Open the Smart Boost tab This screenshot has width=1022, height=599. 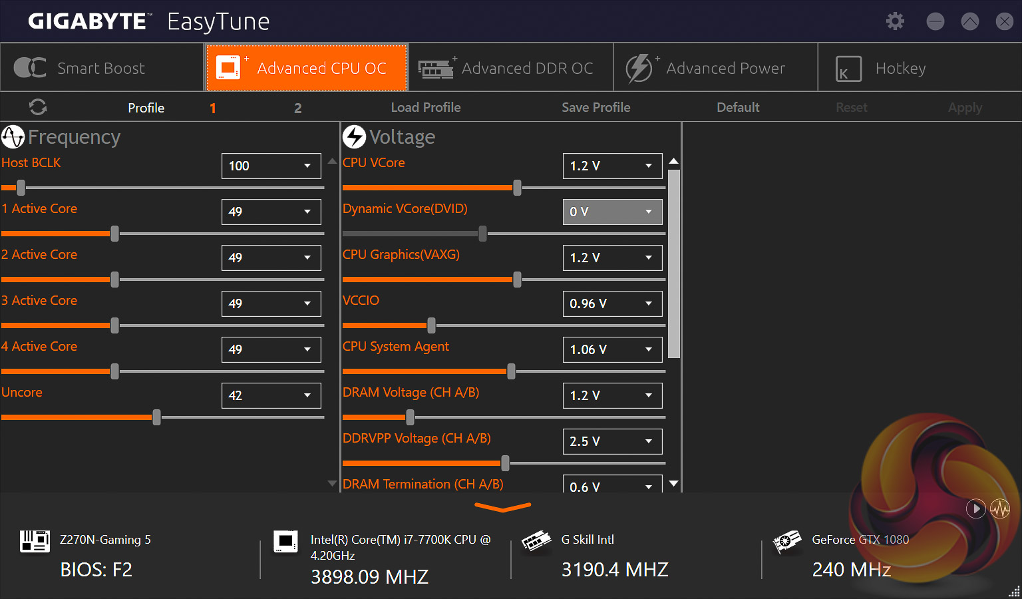[x=102, y=68]
